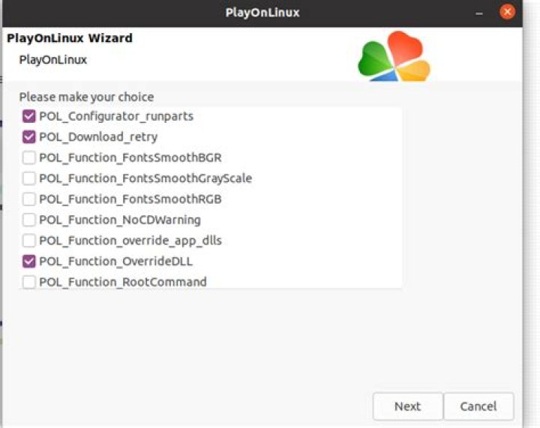Click the POL_Function_NoCDWarning label
The width and height of the screenshot is (540, 428).
120,220
